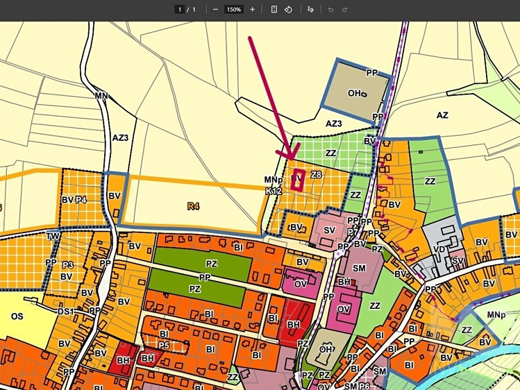Click the TW label on the map

[53, 236]
